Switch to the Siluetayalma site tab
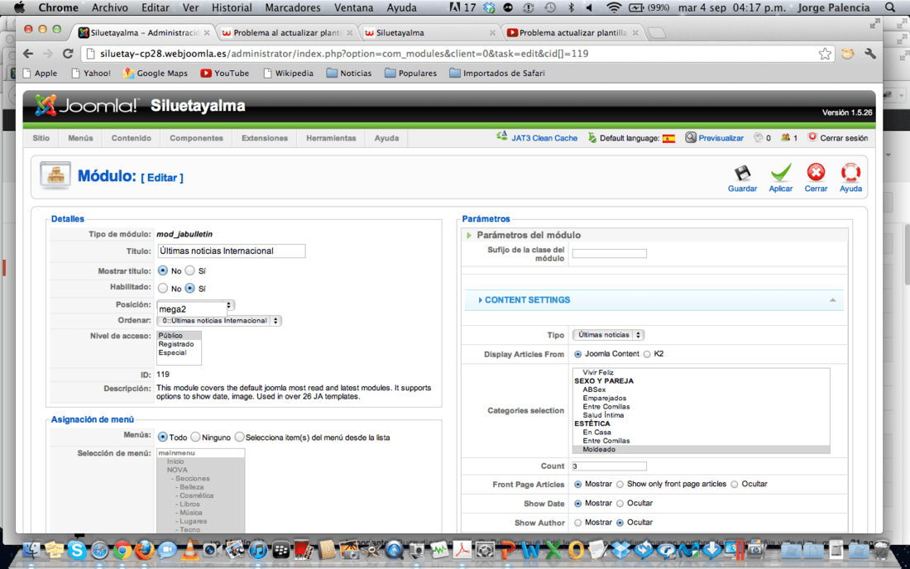The height and width of the screenshot is (569, 910). click(x=429, y=33)
